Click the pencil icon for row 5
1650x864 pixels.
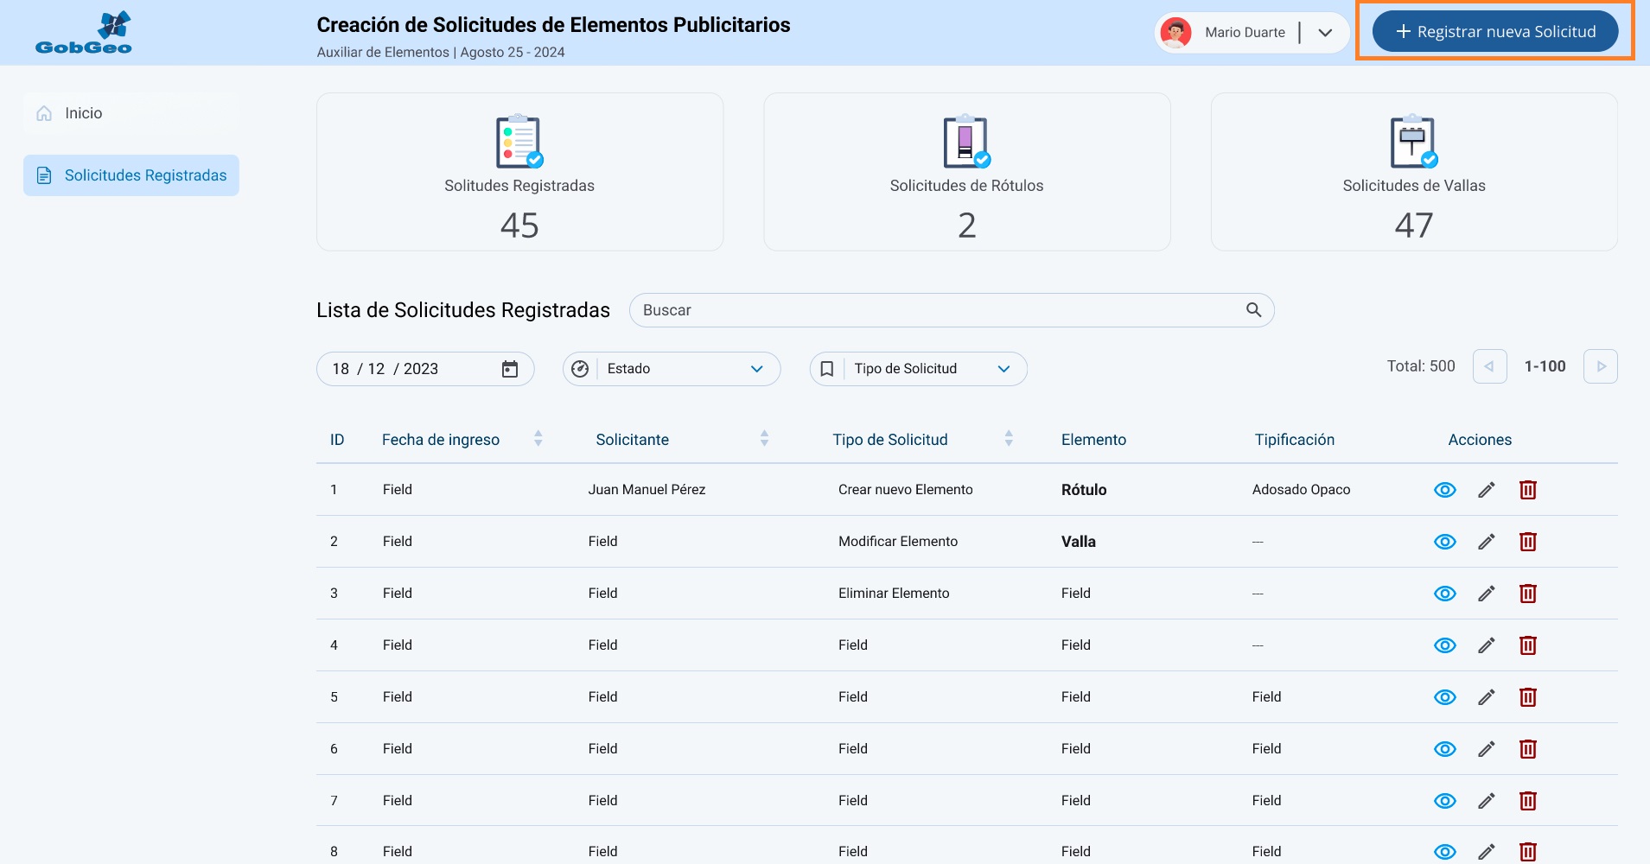pyautogui.click(x=1486, y=697)
